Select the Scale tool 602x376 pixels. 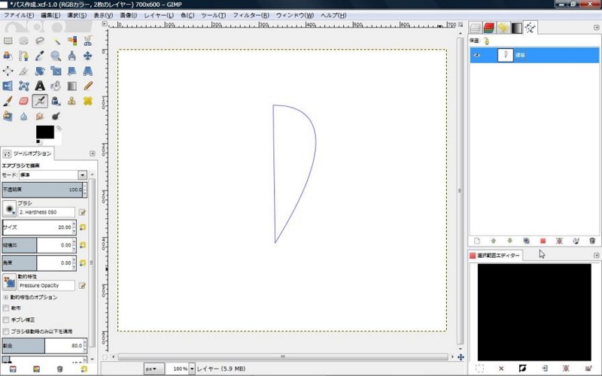click(x=56, y=71)
